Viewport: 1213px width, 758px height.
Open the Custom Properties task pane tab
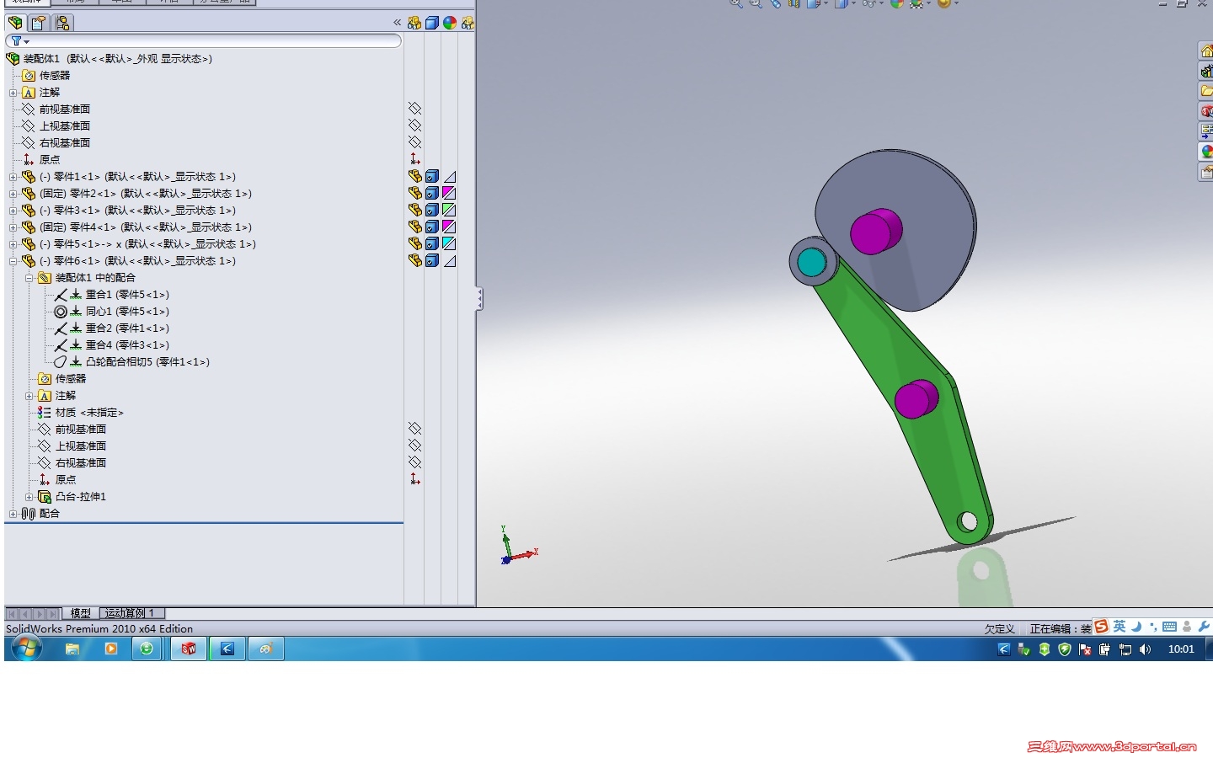[x=1206, y=172]
